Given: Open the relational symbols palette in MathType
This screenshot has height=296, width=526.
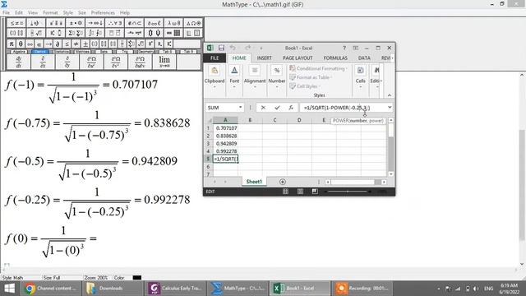Looking at the screenshot, I should 16,23.
